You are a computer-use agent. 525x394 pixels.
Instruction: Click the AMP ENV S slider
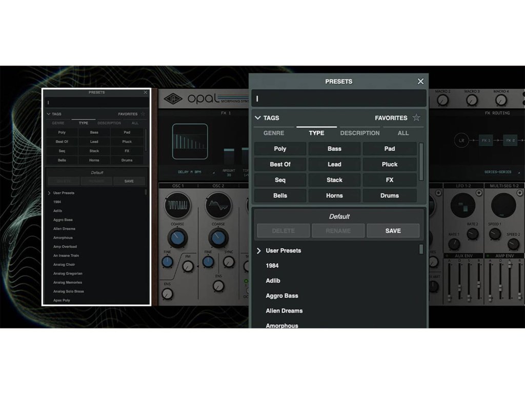pos(510,265)
